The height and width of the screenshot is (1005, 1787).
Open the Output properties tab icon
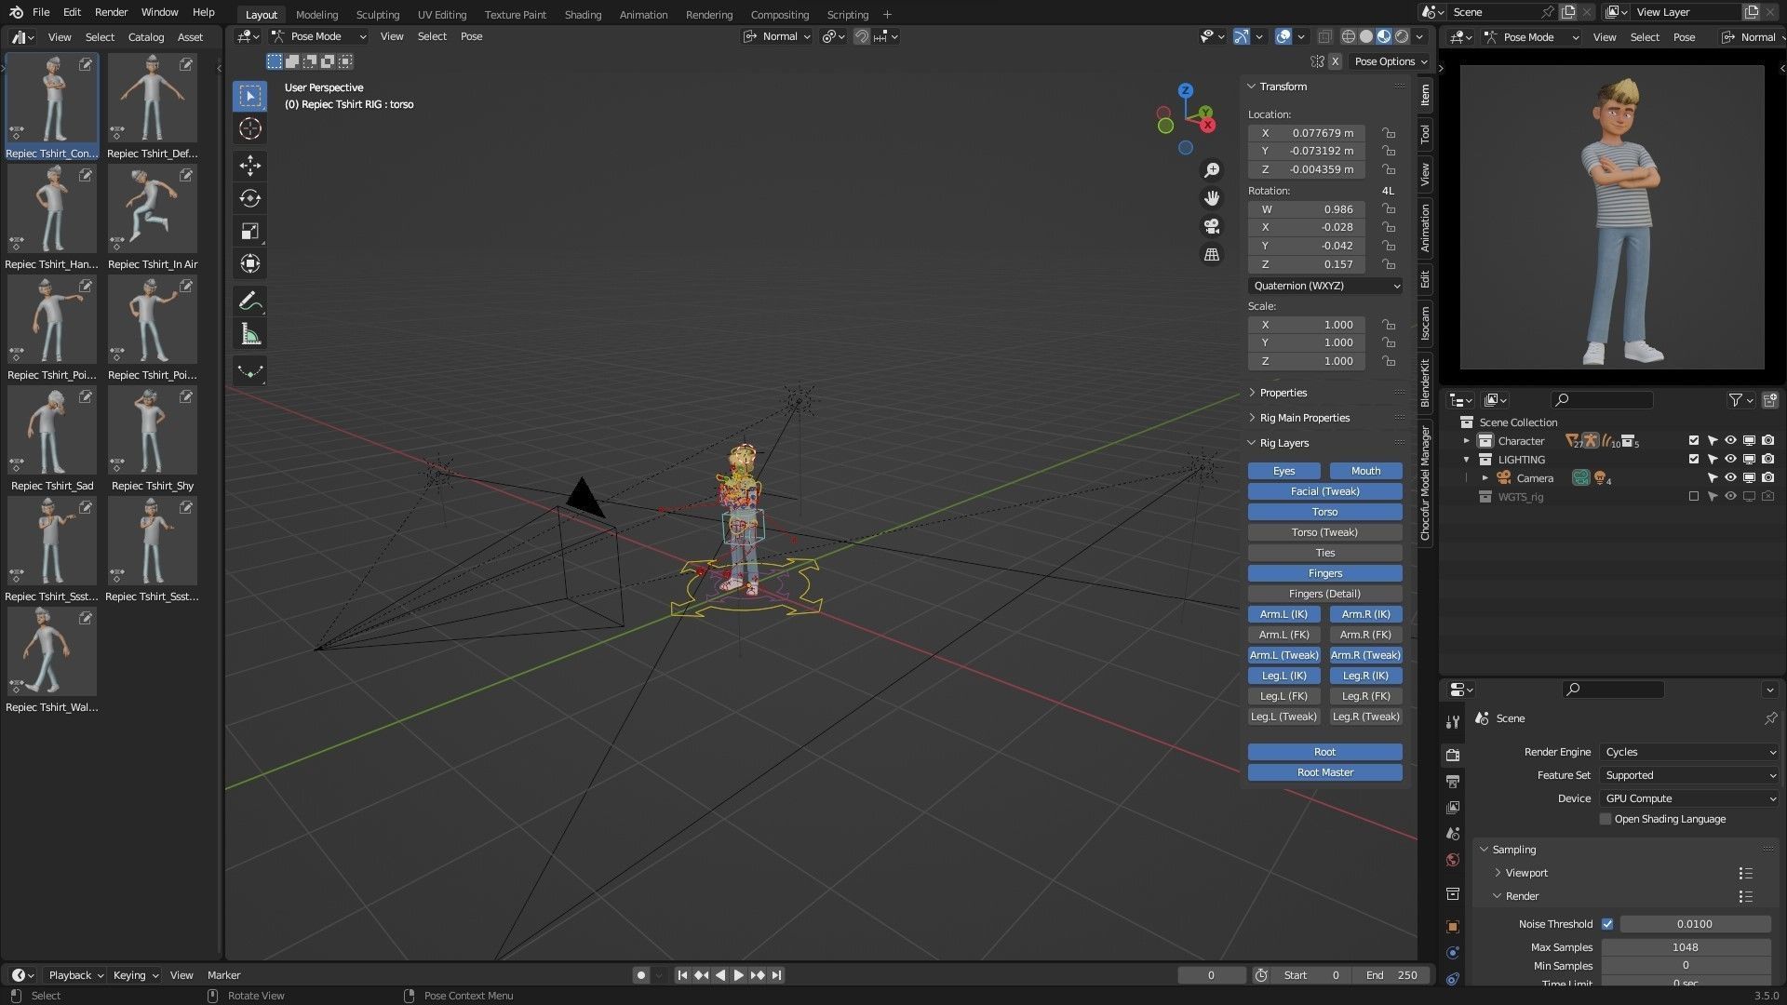click(1453, 782)
